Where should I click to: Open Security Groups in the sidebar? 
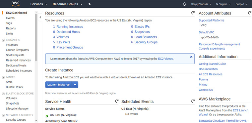(16, 120)
